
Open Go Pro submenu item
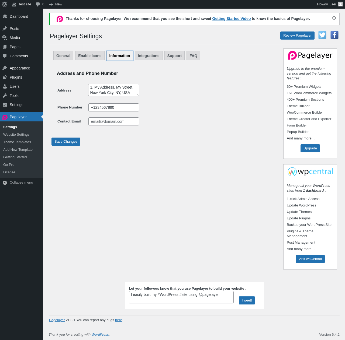pyautogui.click(x=9, y=165)
